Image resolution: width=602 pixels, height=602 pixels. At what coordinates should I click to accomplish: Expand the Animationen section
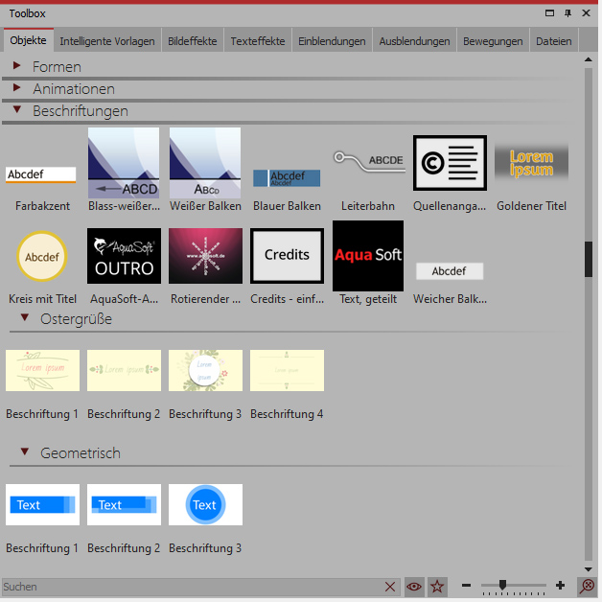point(17,88)
